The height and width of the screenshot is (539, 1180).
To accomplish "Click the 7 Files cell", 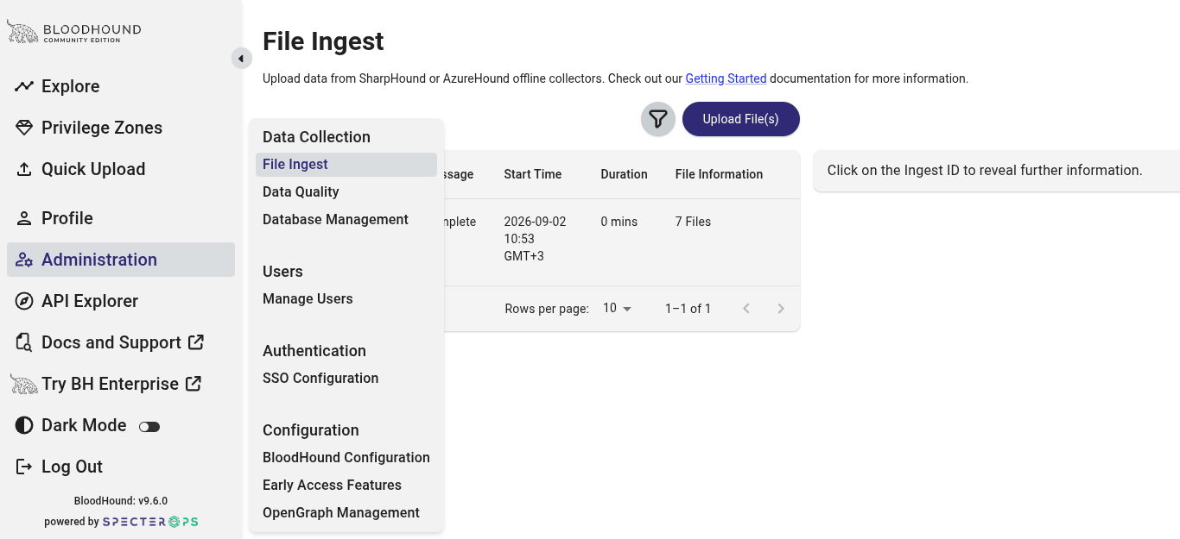I will (x=693, y=222).
